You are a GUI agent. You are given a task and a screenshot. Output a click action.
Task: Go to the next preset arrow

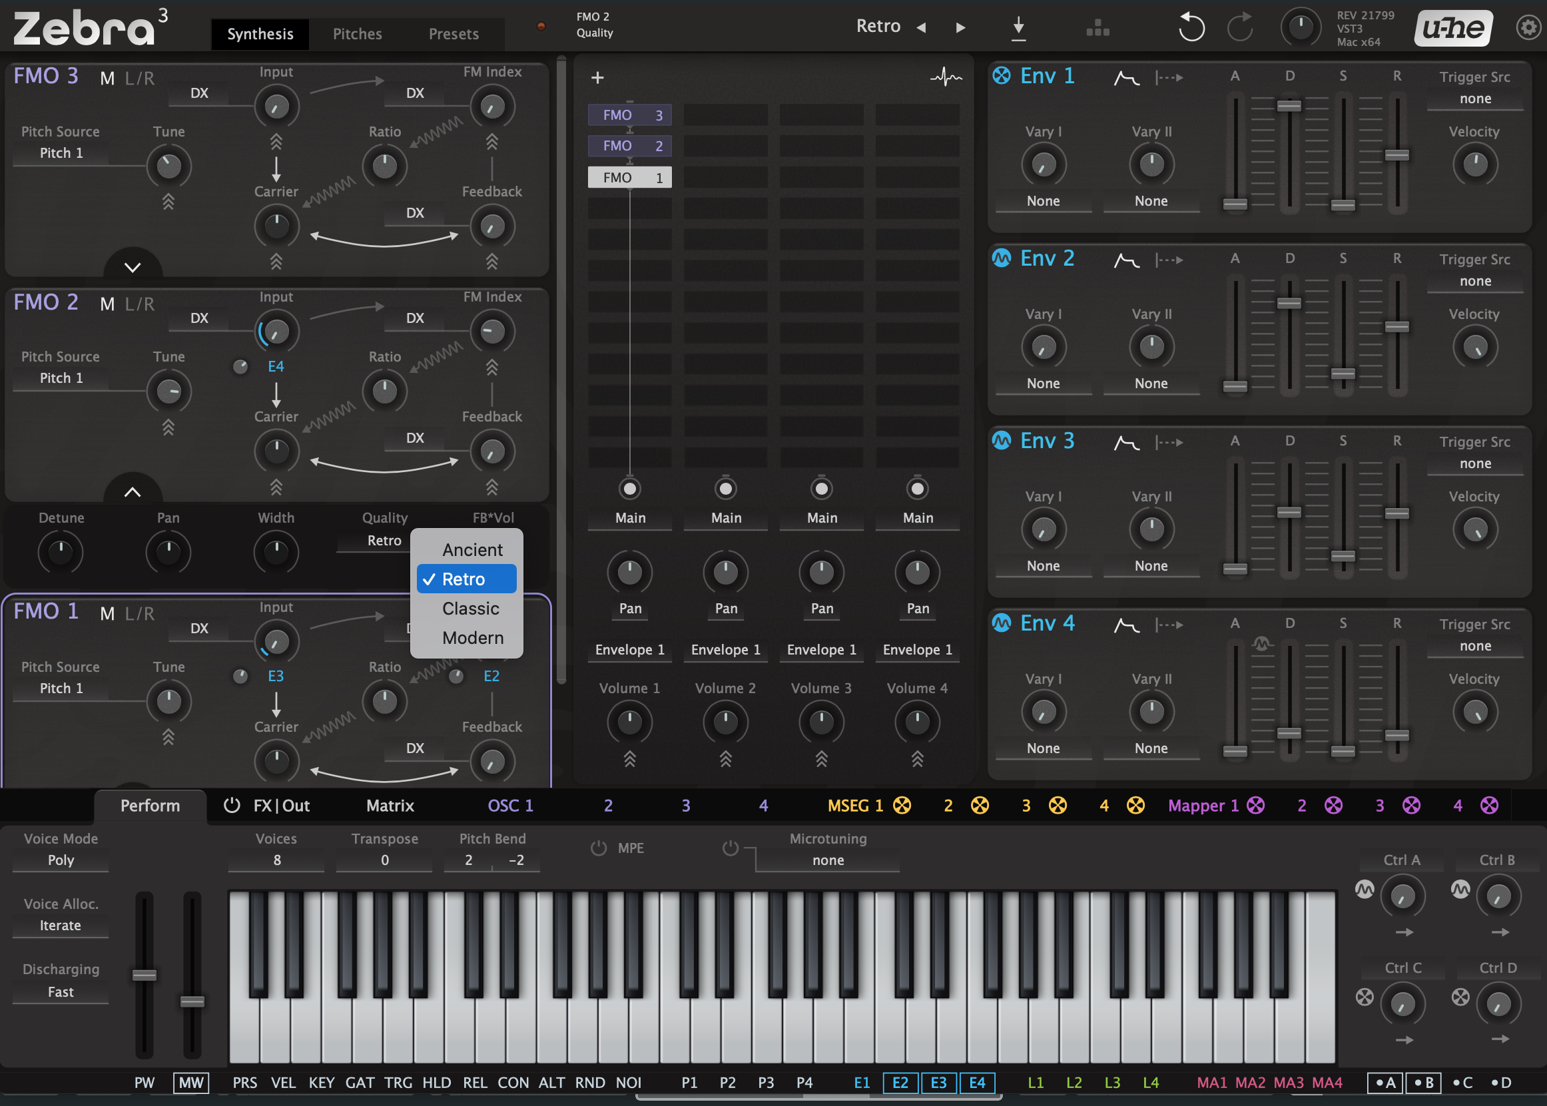click(960, 28)
